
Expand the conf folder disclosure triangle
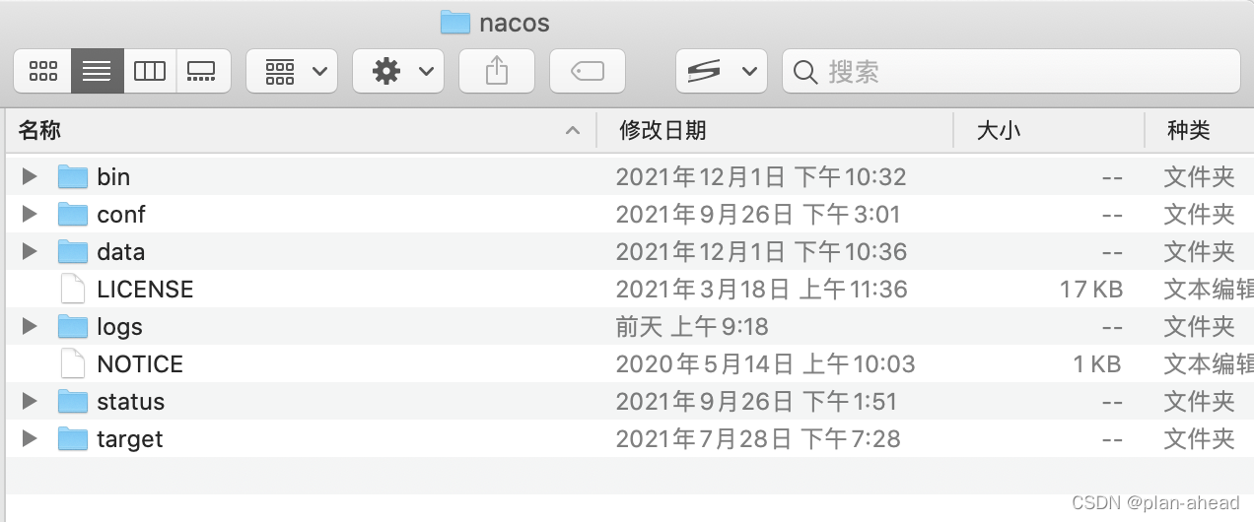[x=30, y=214]
